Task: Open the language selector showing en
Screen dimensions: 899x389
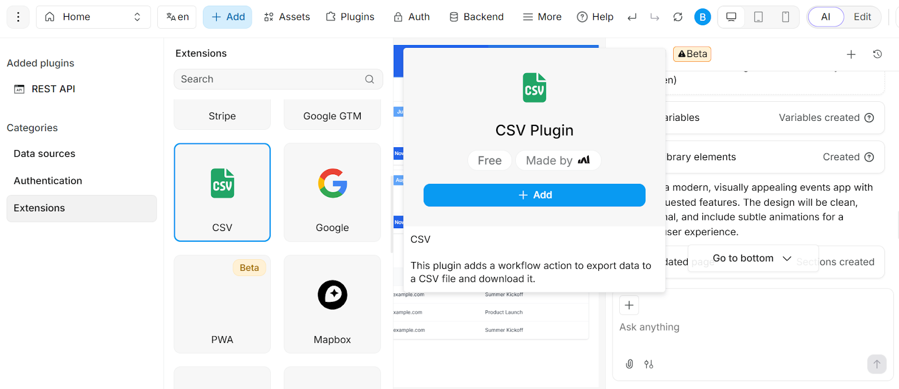Action: pos(177,17)
